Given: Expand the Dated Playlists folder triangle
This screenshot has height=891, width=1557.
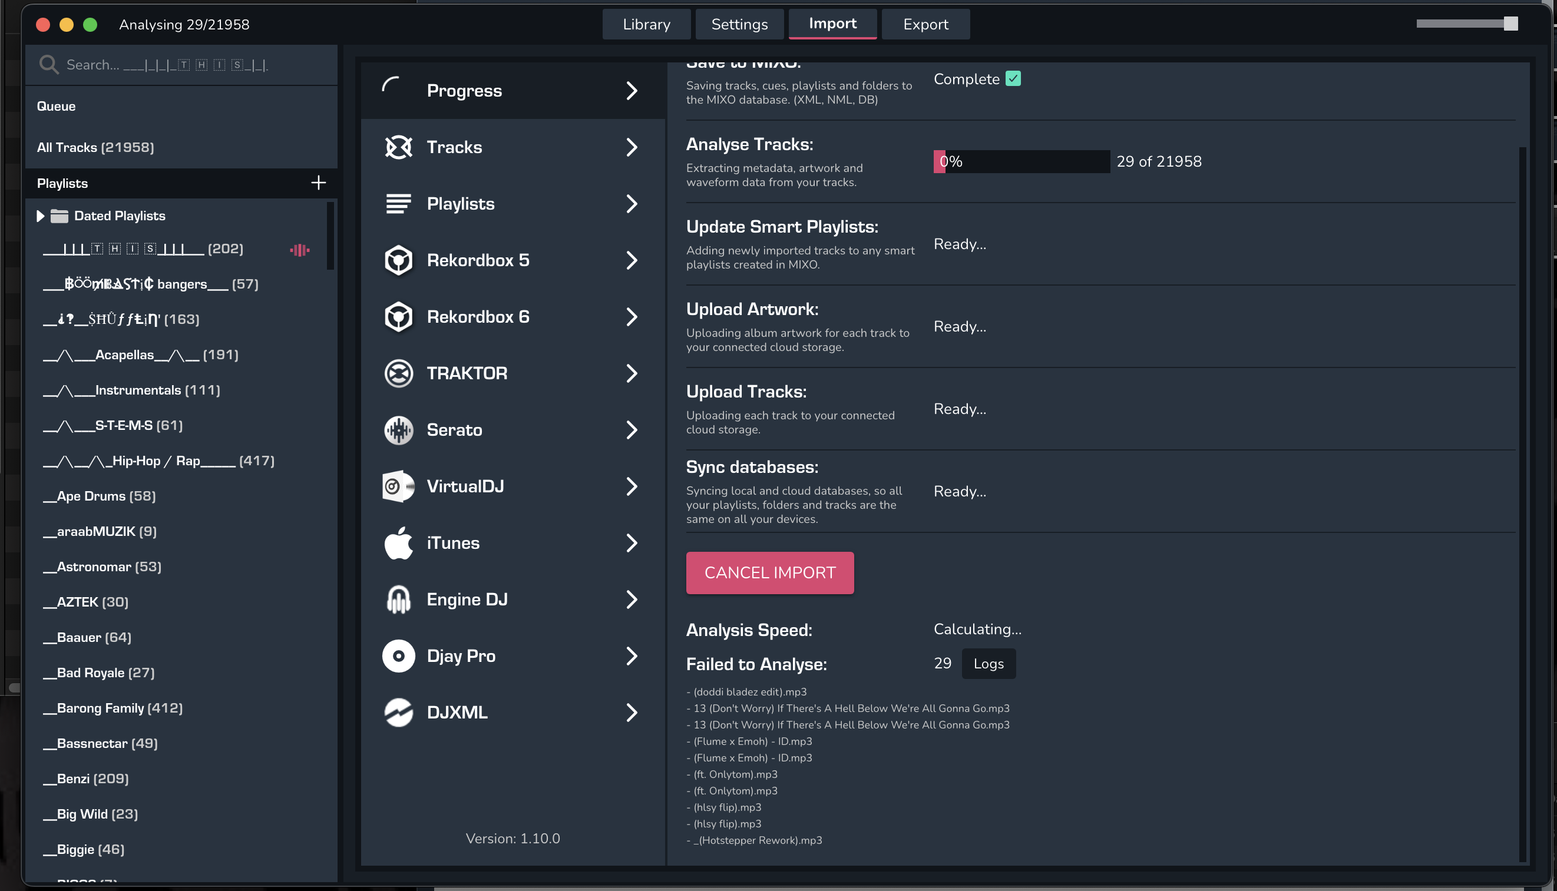Looking at the screenshot, I should [x=41, y=216].
